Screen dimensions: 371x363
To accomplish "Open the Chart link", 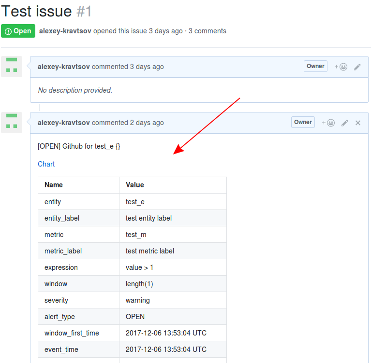I will (x=46, y=164).
